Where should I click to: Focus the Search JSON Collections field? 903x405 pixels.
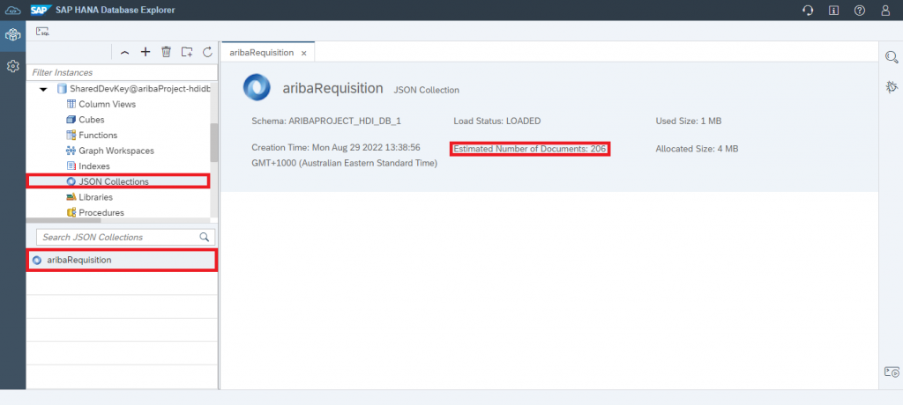point(125,237)
